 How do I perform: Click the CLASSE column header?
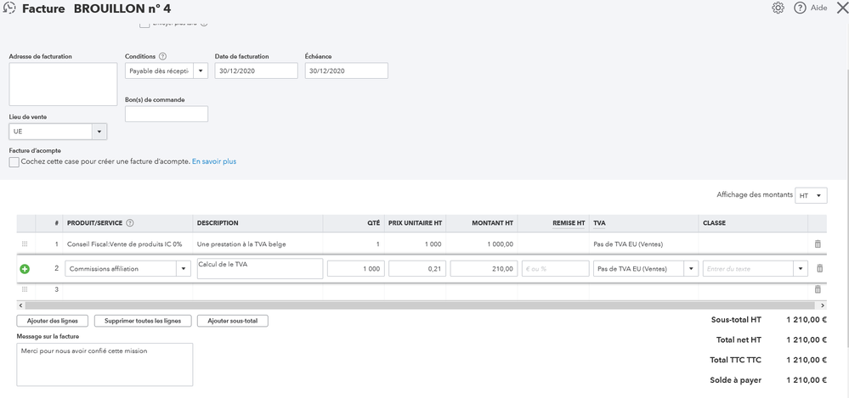(x=714, y=223)
